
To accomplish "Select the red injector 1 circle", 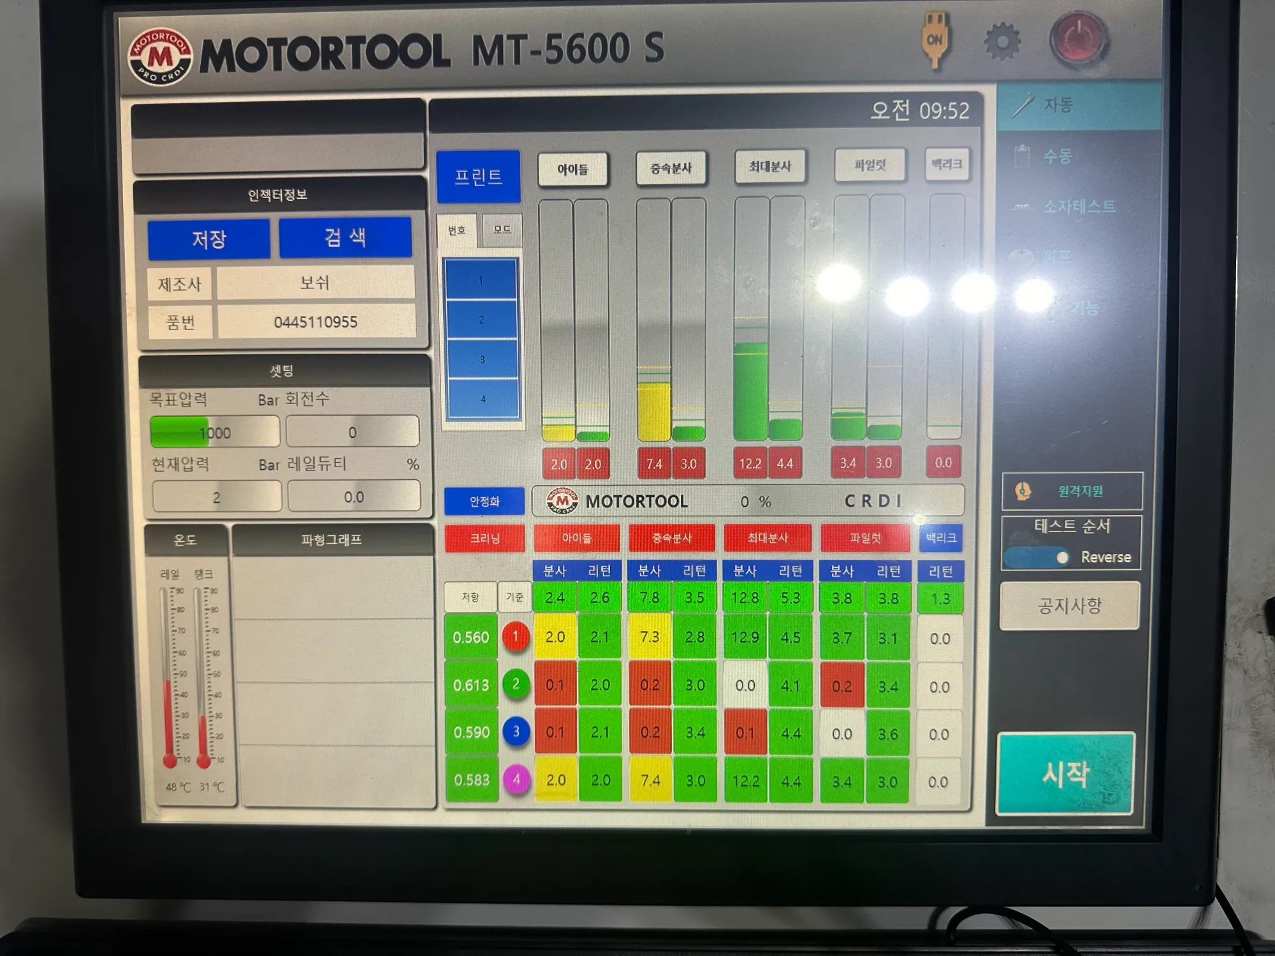I will [x=516, y=637].
